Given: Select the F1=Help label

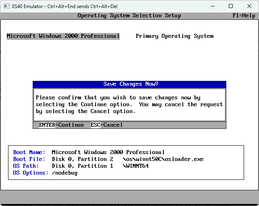Looking at the screenshot, I should [244, 16].
